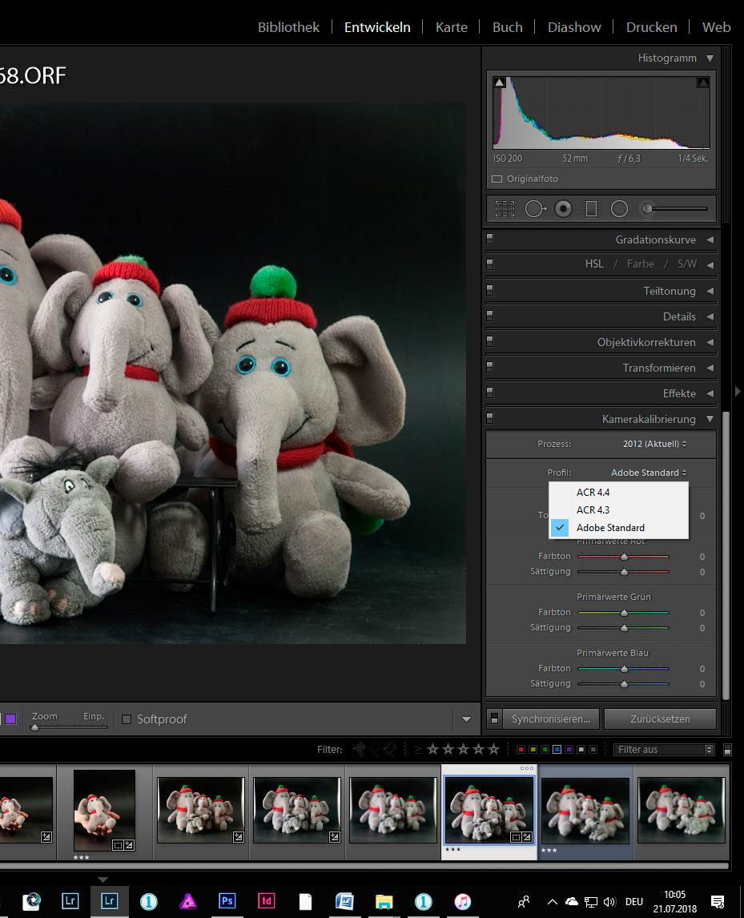Open File Explorer from the taskbar
744x918 pixels.
[x=384, y=902]
